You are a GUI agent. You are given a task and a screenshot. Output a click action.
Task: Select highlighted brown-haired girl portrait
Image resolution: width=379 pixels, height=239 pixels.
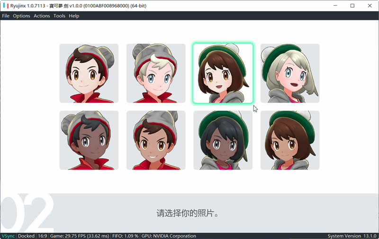coord(223,73)
